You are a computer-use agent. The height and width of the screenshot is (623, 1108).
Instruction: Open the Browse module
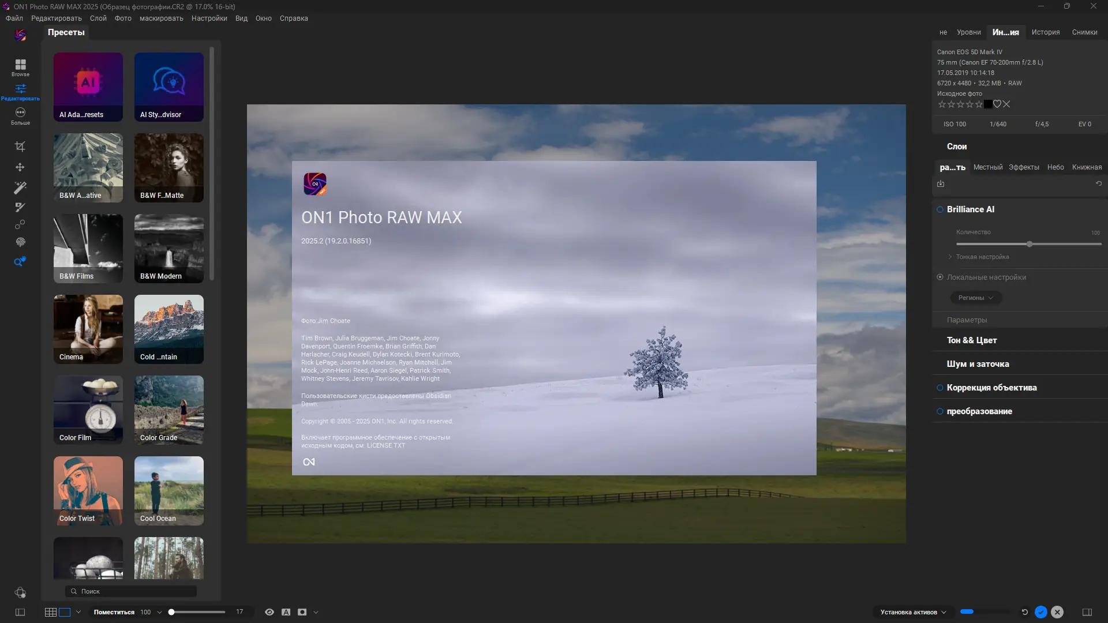pyautogui.click(x=20, y=66)
